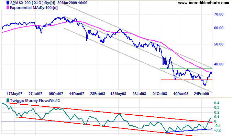Click the 28Feb08 date axis label
Viewport: 232px width, 136px height.
(x=98, y=94)
